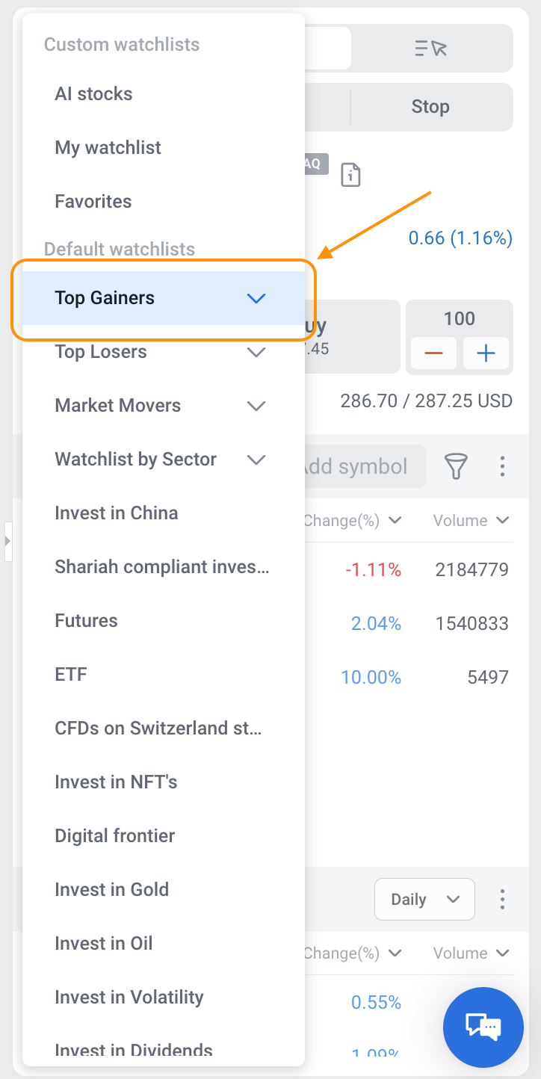Open the Daily panel three-dot menu

coord(502,899)
